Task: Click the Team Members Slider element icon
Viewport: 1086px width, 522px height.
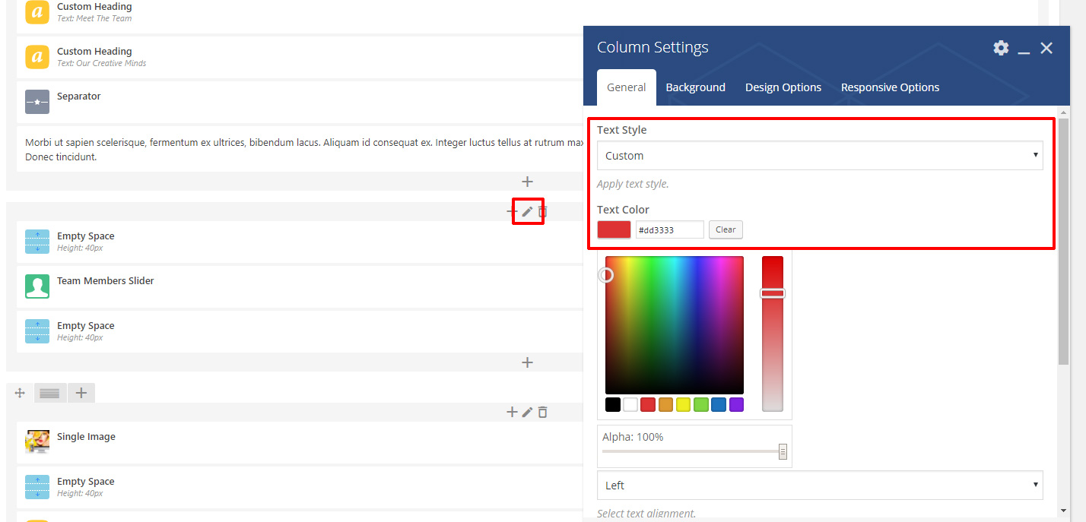Action: [37, 286]
